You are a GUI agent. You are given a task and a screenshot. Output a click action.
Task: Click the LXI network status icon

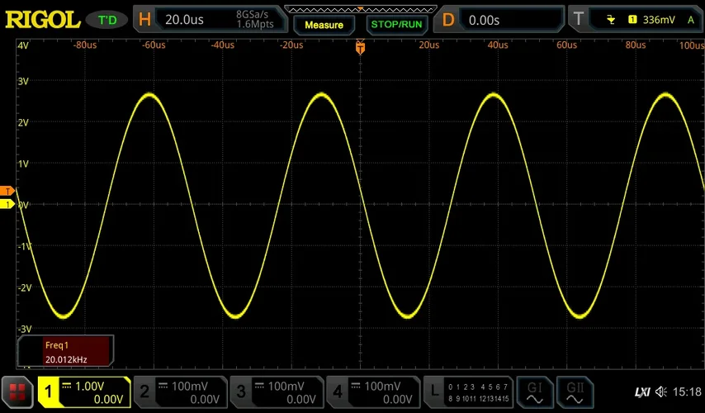pyautogui.click(x=642, y=392)
